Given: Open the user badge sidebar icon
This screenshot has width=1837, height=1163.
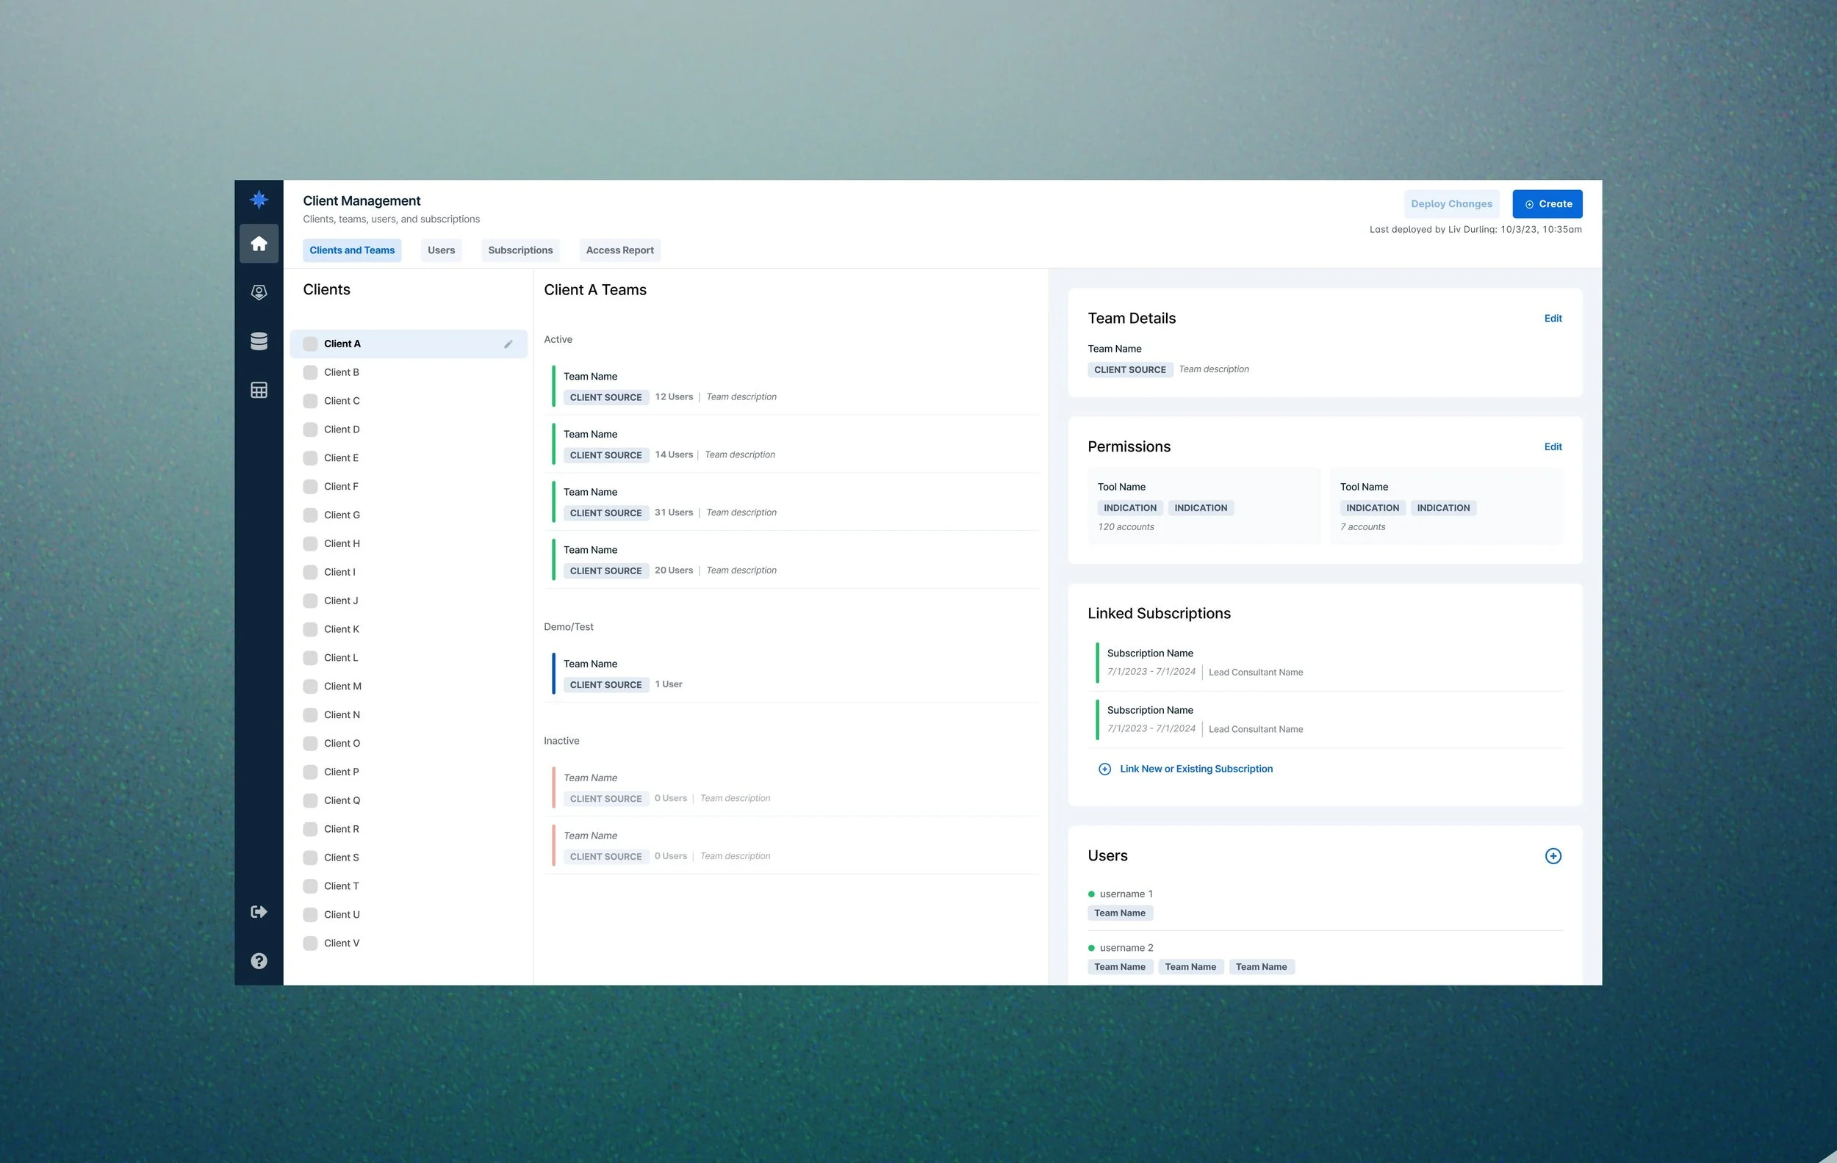Looking at the screenshot, I should (259, 293).
